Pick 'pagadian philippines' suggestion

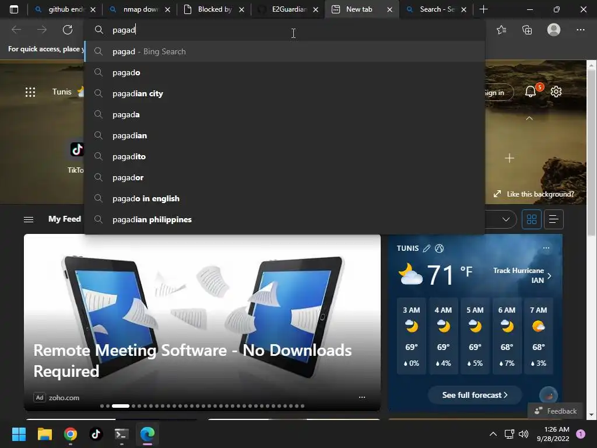[x=285, y=219]
